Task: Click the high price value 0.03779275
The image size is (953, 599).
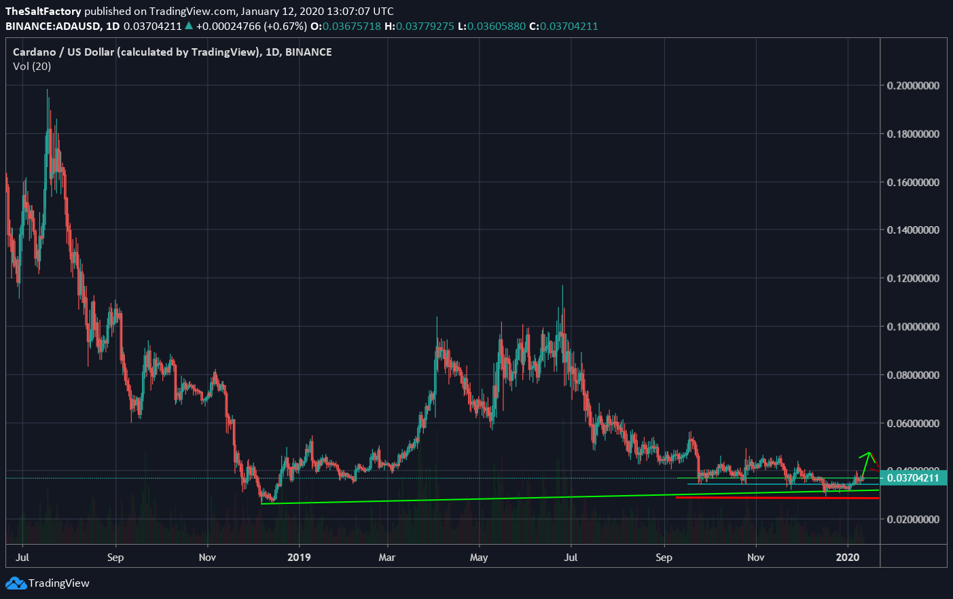Action: click(x=425, y=26)
